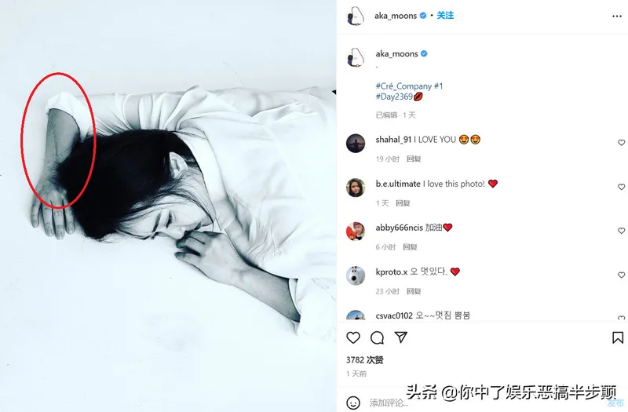Open the comment bubble icon
Screen dimensions: 628x412
coord(377,338)
